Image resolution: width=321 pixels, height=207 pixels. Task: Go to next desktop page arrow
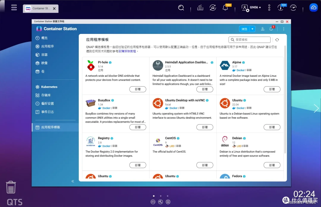(316, 108)
